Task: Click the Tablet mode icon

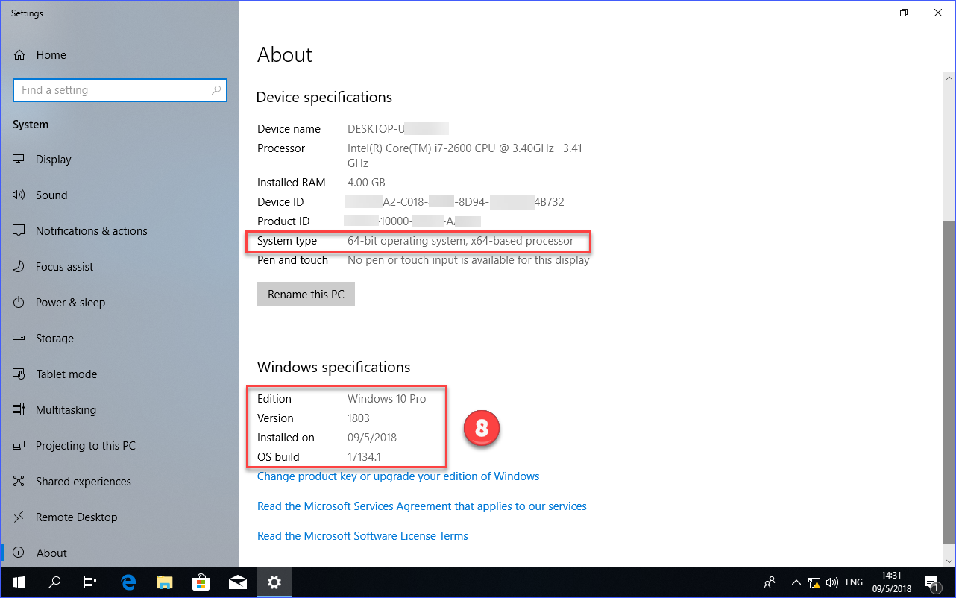Action: point(19,374)
